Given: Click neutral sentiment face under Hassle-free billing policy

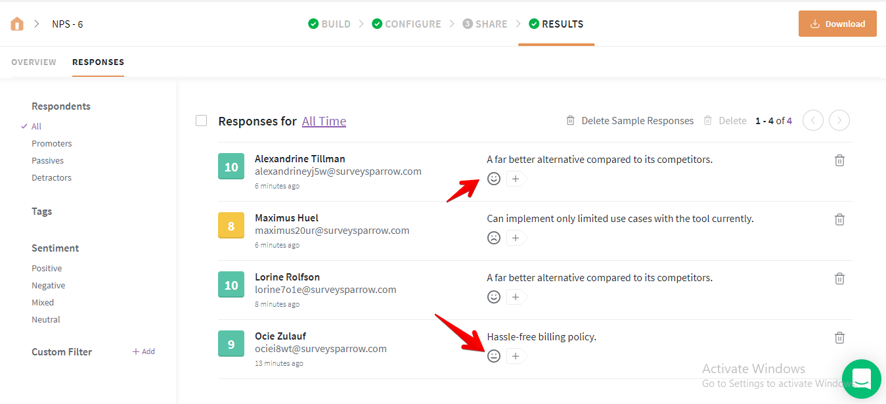Looking at the screenshot, I should coord(494,356).
